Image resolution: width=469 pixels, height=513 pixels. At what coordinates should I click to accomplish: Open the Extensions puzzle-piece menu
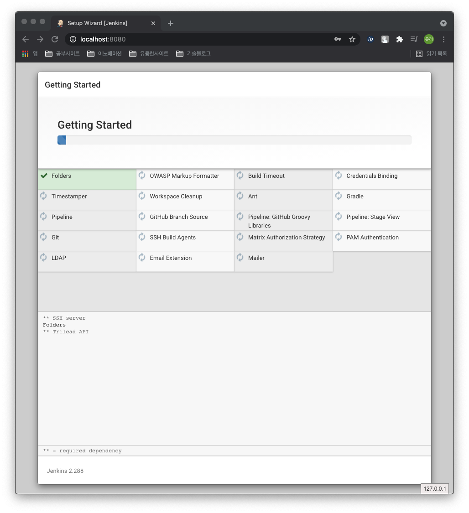[399, 39]
